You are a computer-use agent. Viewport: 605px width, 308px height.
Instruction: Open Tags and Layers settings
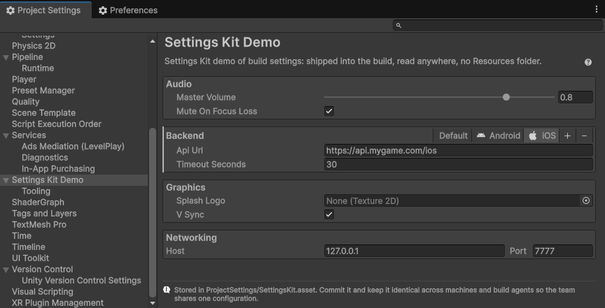coord(44,213)
